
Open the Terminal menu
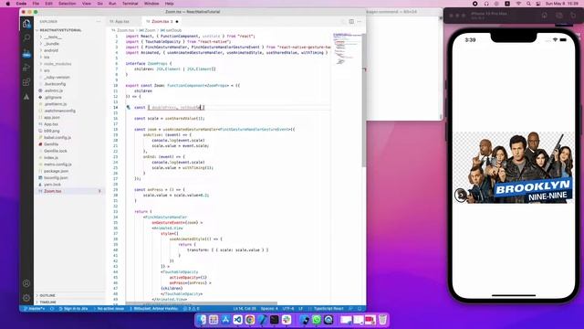130,4
